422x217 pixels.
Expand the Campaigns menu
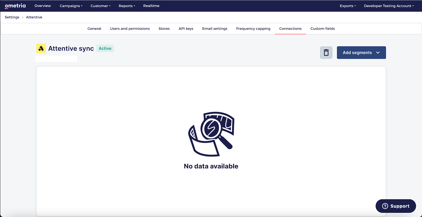[x=71, y=6]
